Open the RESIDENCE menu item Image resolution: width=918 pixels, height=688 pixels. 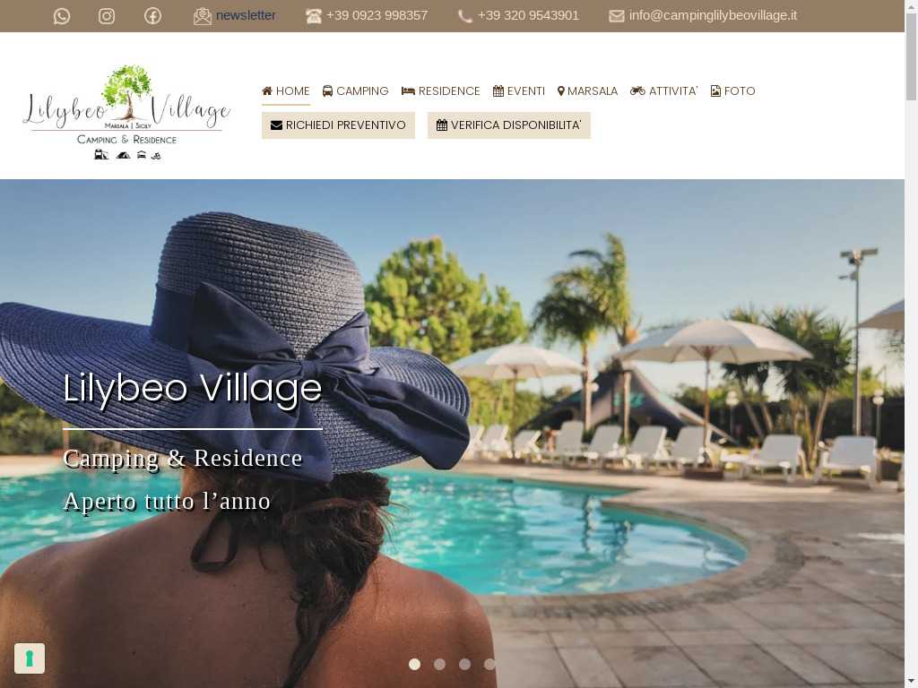coord(441,91)
